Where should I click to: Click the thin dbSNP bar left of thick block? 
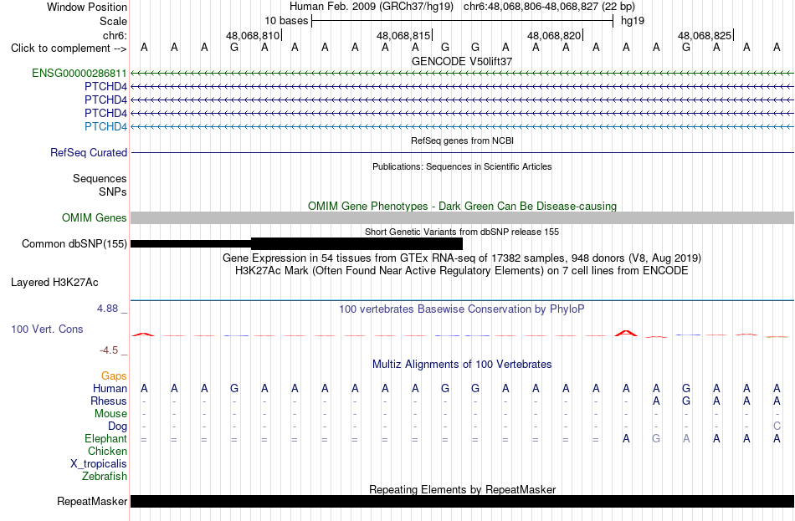click(191, 244)
